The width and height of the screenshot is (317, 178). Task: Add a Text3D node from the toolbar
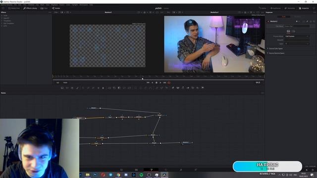(183, 88)
